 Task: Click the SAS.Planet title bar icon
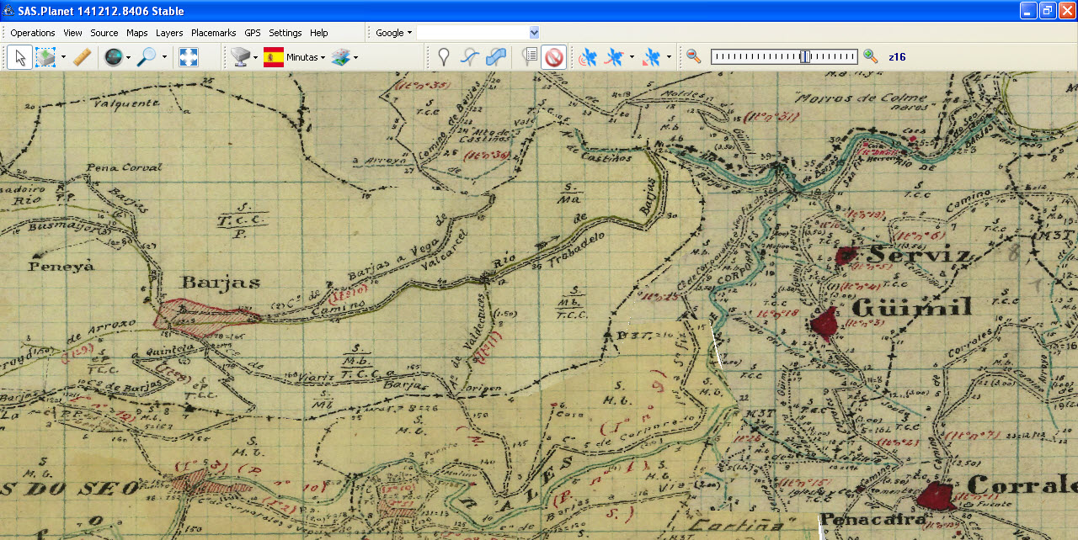9,11
